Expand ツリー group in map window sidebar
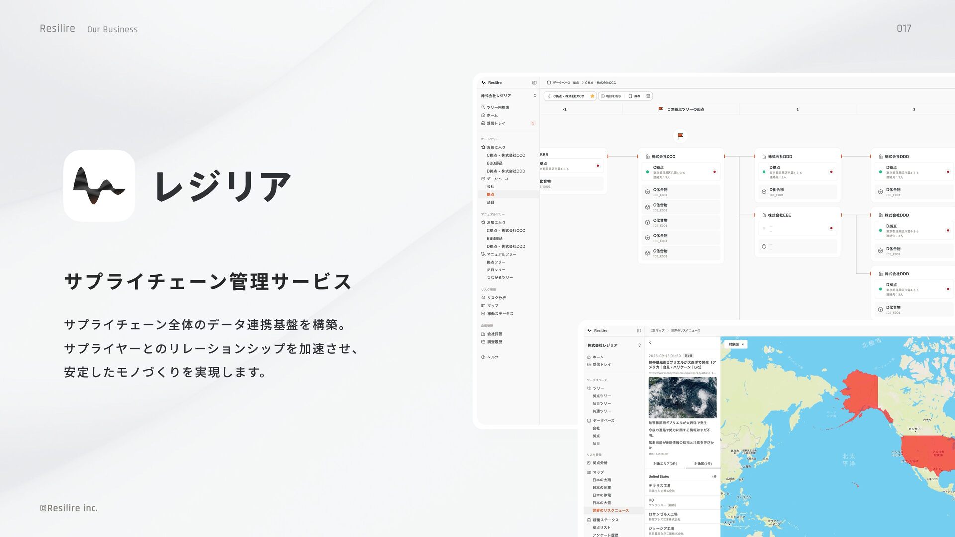The image size is (955, 537). [596, 389]
